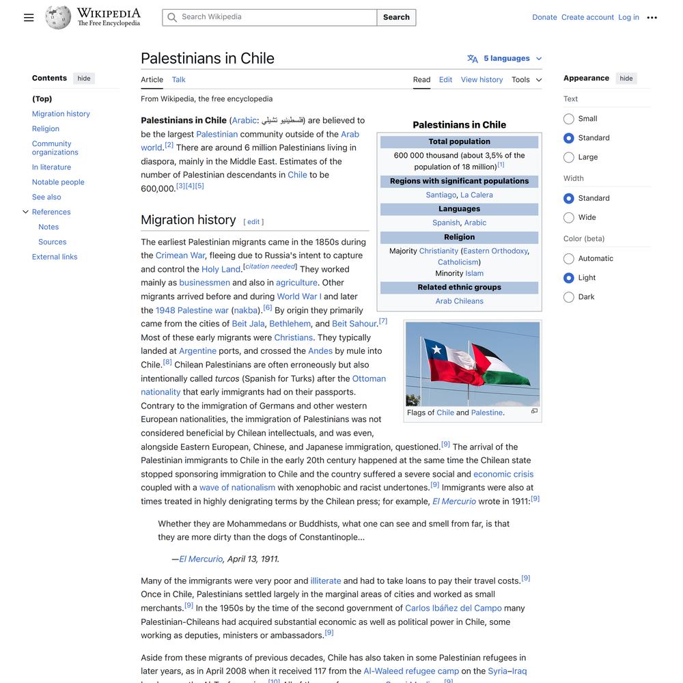
Task: Click Create account link
Action: coord(587,18)
